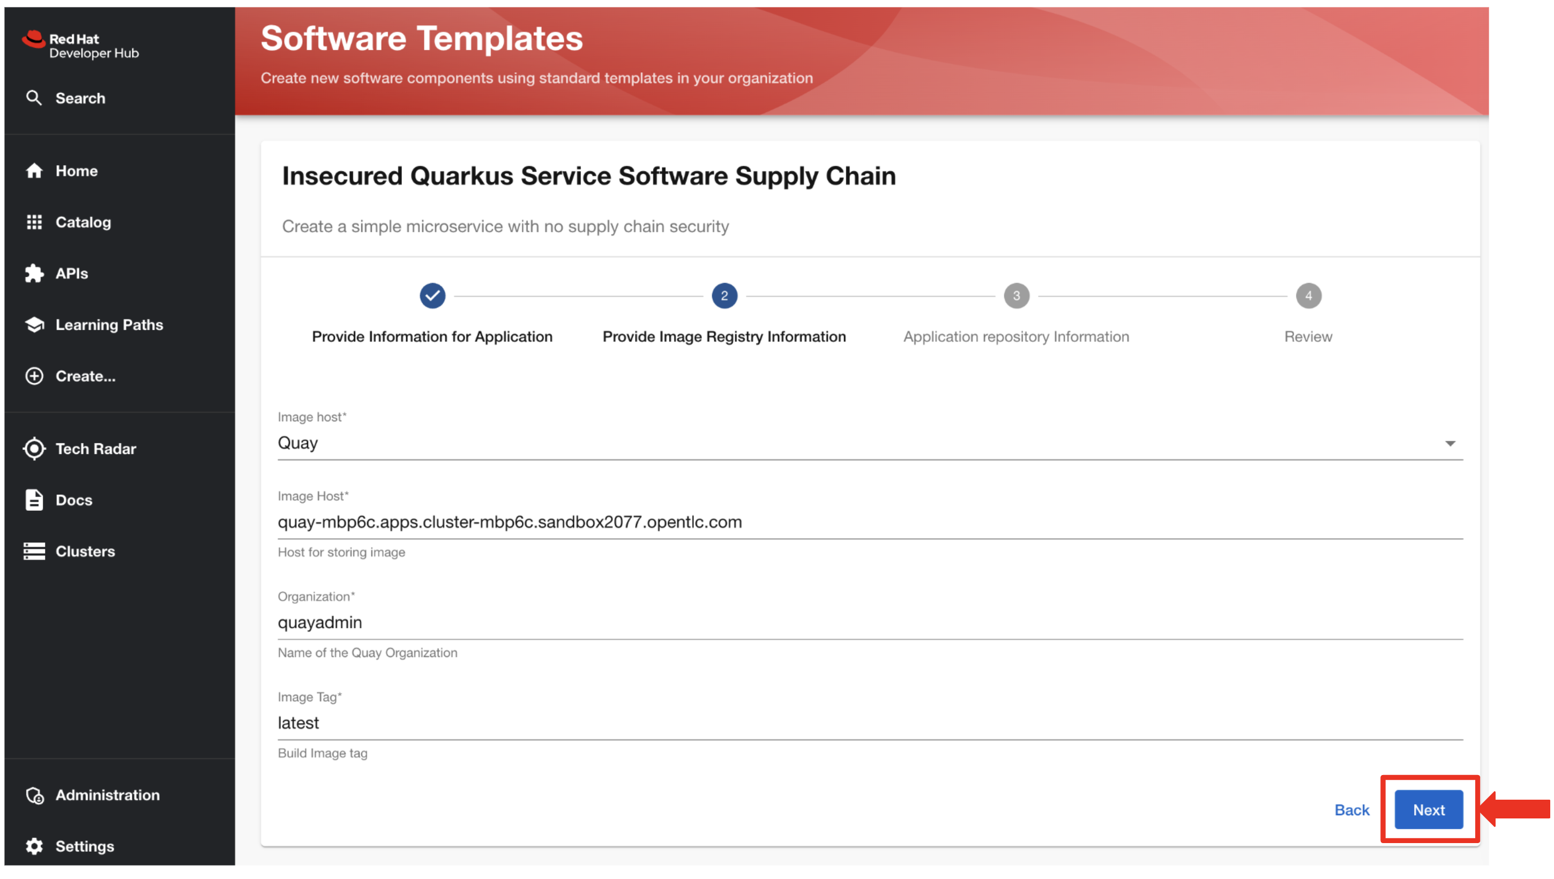Open Tech Radar in the sidebar
Screen dimensions: 1554x879
[x=119, y=449]
